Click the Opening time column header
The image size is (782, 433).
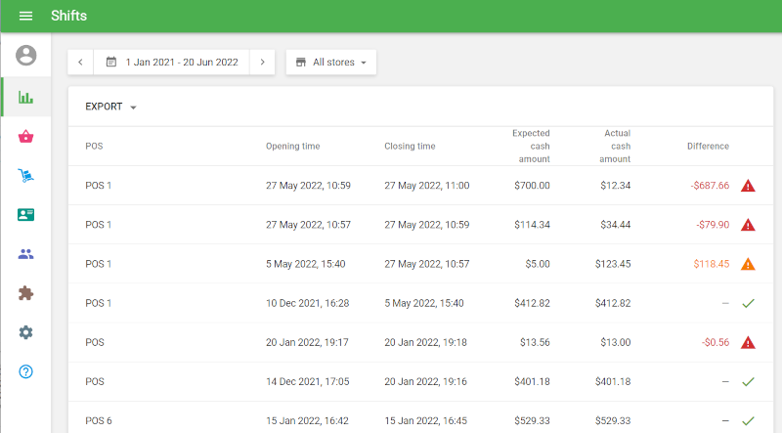coord(292,147)
